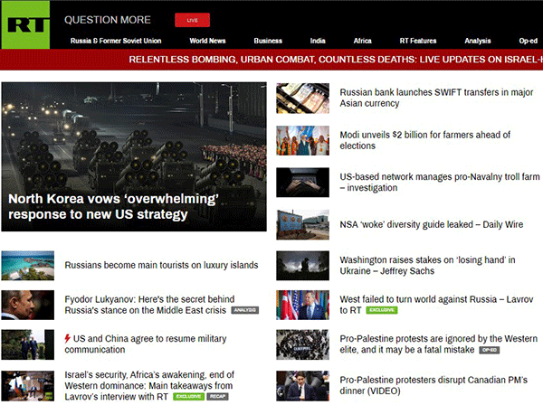Open protesters disrupt Canadian PM's dinner video
543x405 pixels.
coord(433,385)
